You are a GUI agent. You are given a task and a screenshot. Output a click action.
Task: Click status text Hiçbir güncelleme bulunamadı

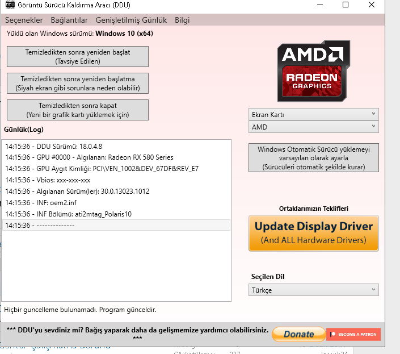pos(80,310)
